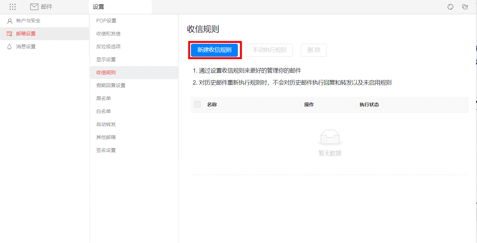Open the 黑名单 settings
Viewport: 477px width, 243px height.
134,98
